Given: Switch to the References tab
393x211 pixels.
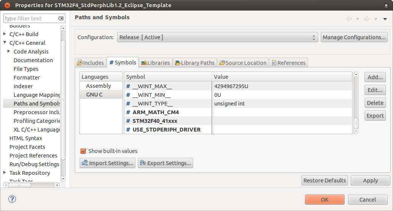Looking at the screenshot, I should click(288, 63).
